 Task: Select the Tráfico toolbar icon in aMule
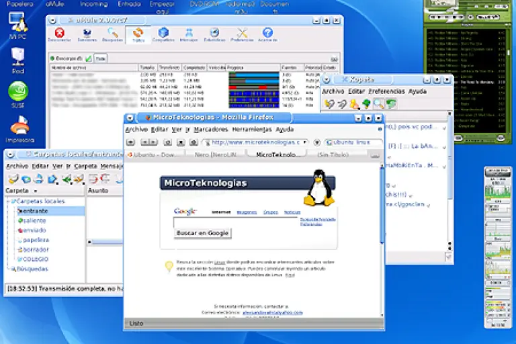click(138, 33)
